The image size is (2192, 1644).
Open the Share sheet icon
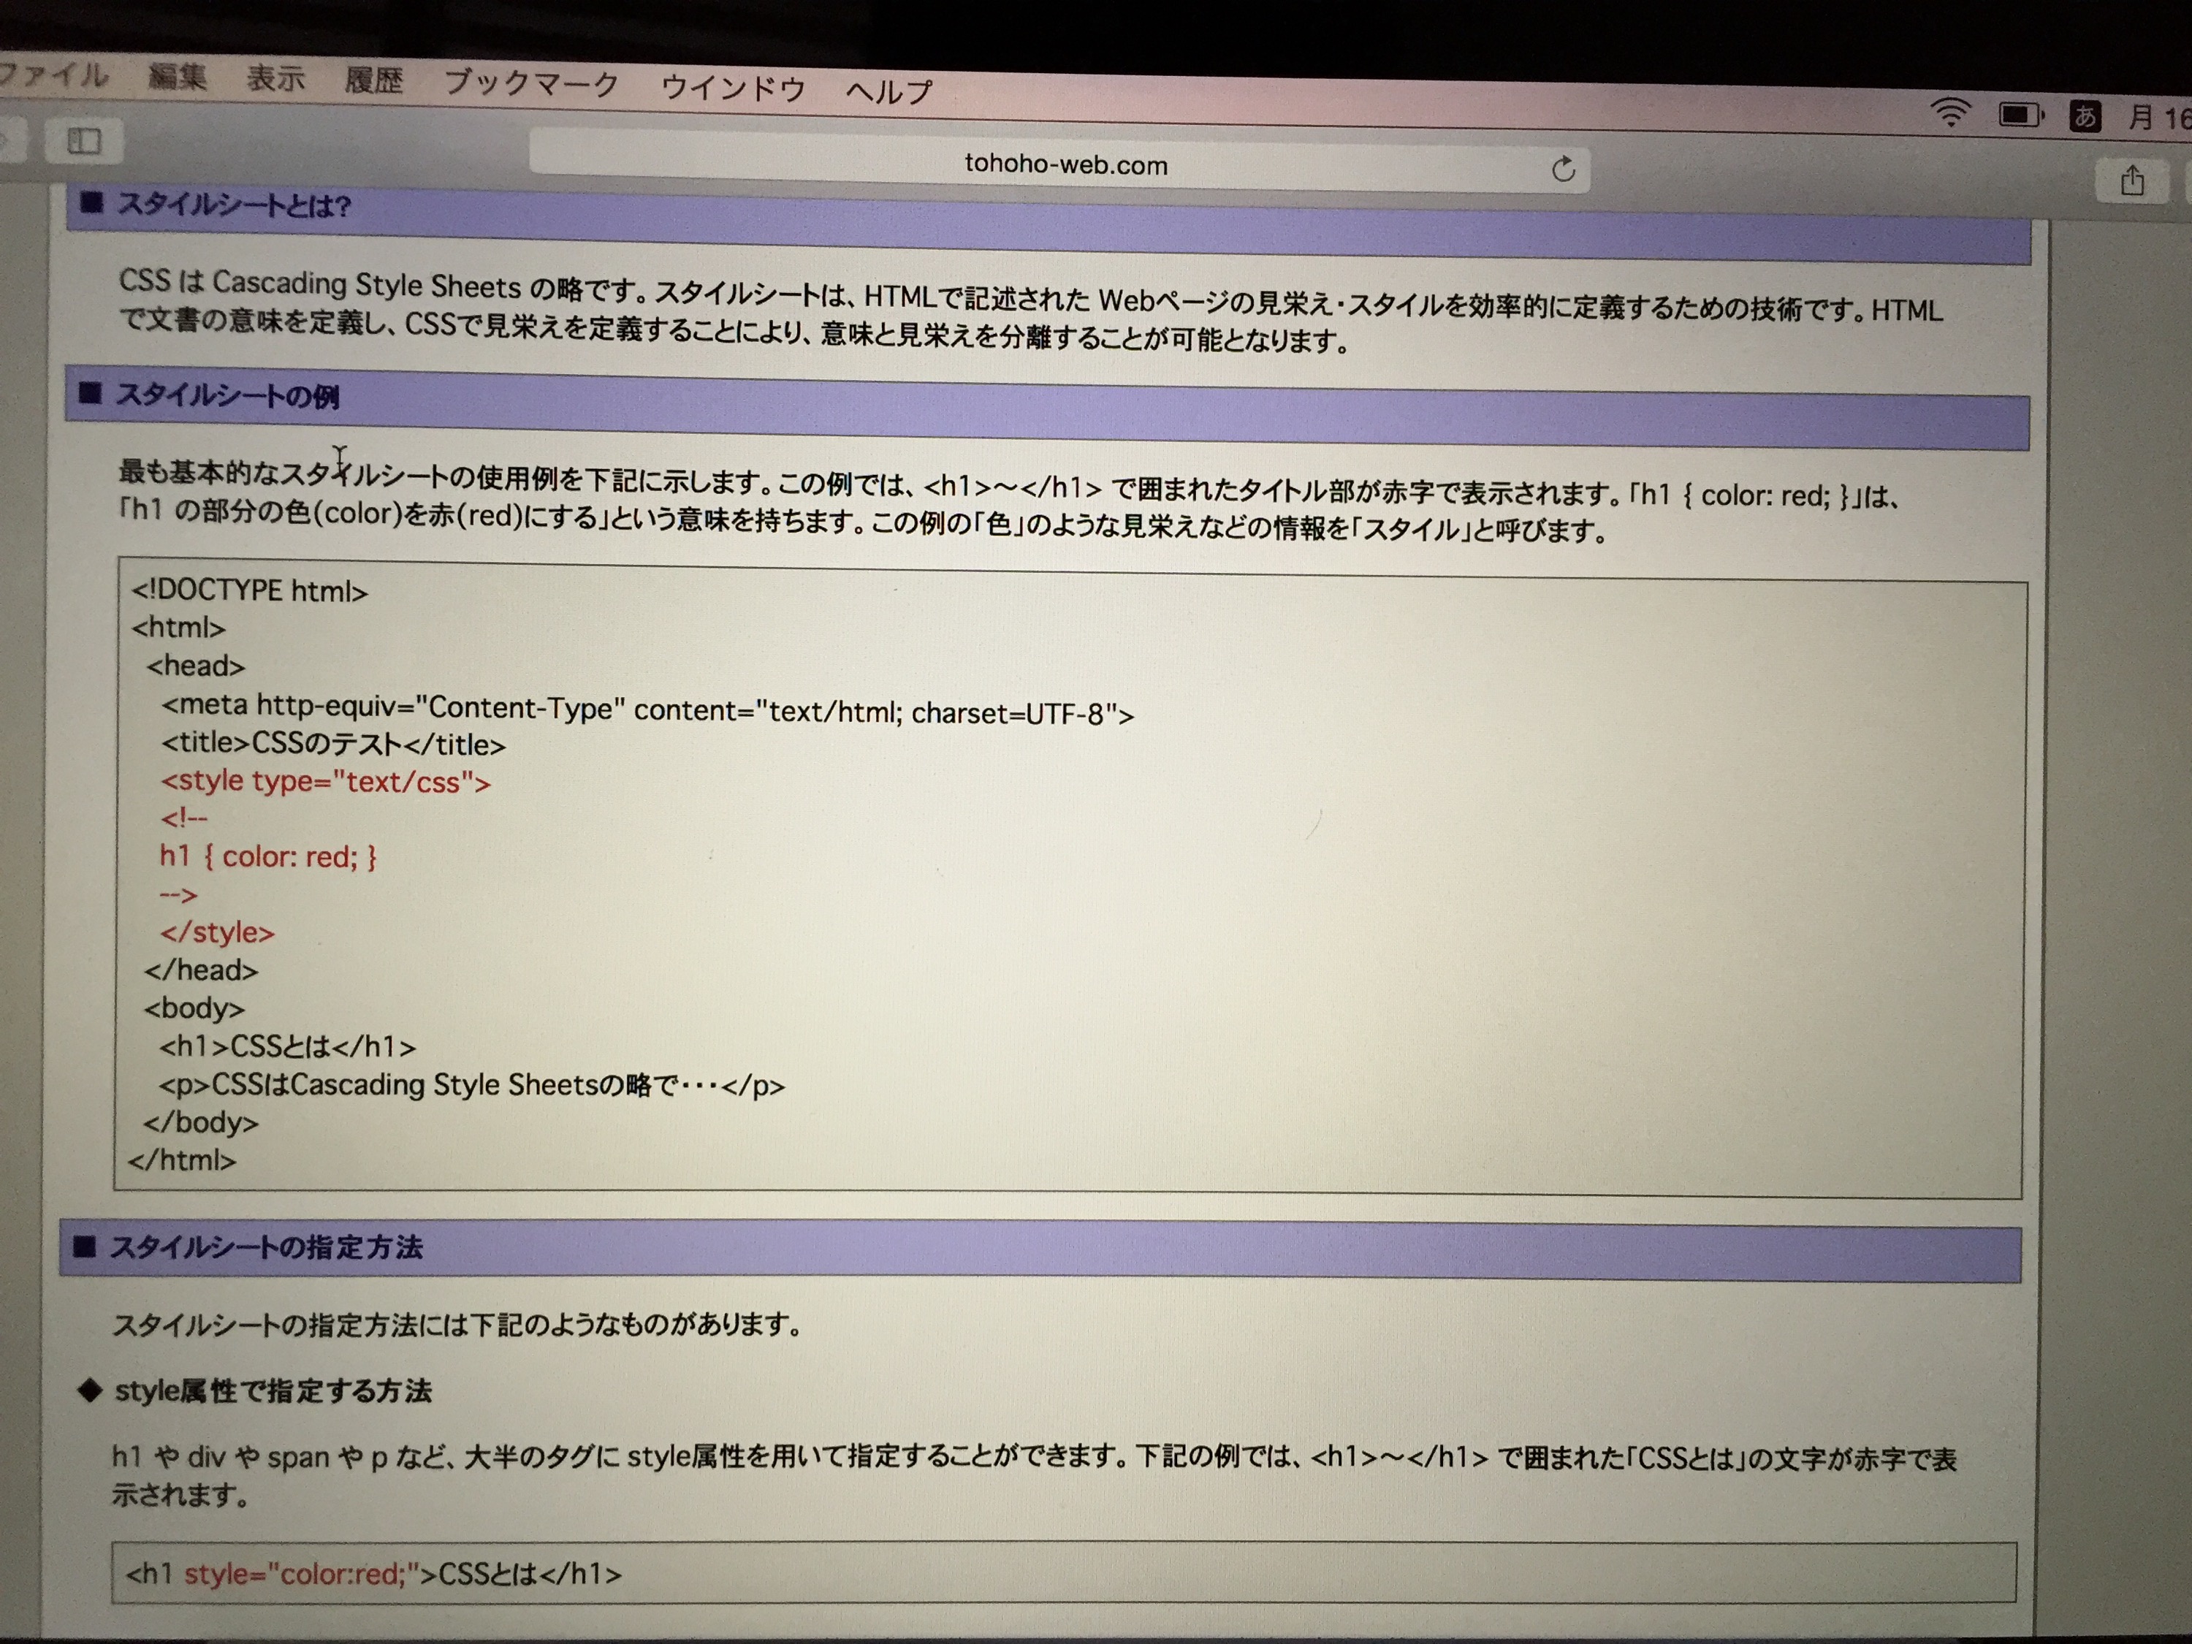click(x=2133, y=181)
